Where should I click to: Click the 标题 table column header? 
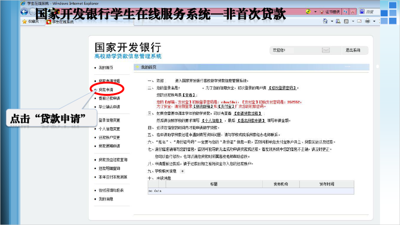(x=214, y=184)
